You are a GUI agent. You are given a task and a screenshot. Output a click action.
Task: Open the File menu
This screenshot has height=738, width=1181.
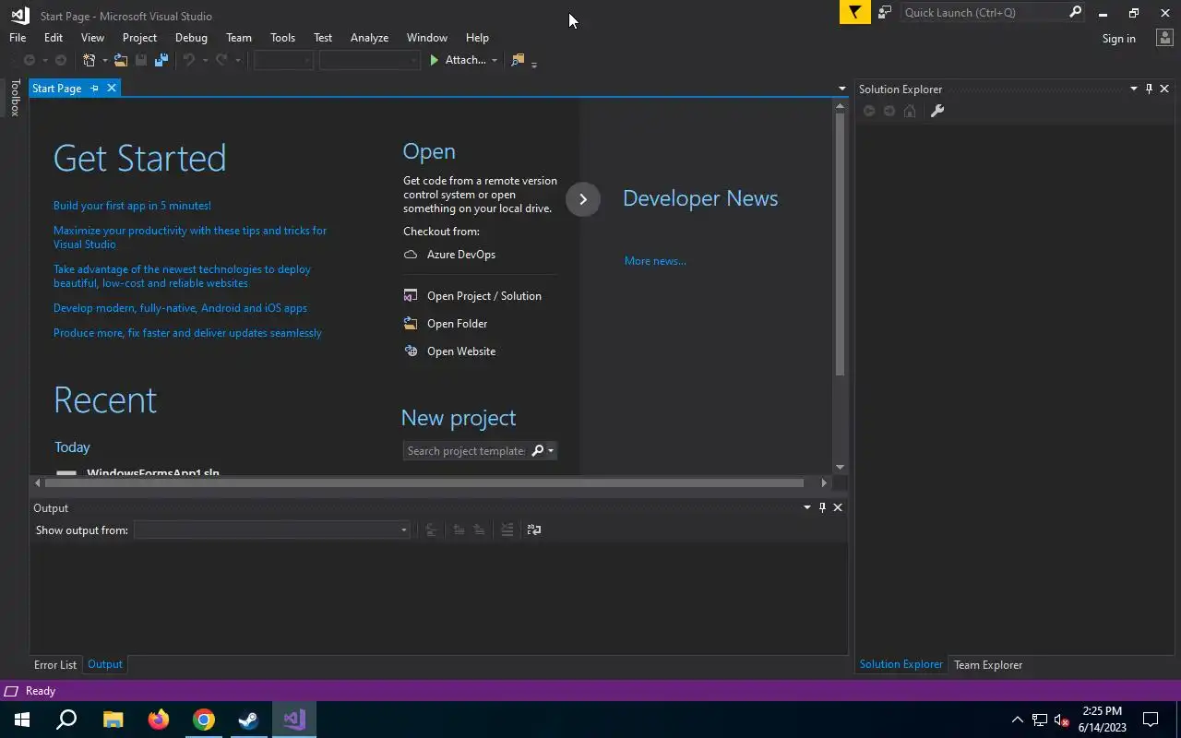coord(18,38)
